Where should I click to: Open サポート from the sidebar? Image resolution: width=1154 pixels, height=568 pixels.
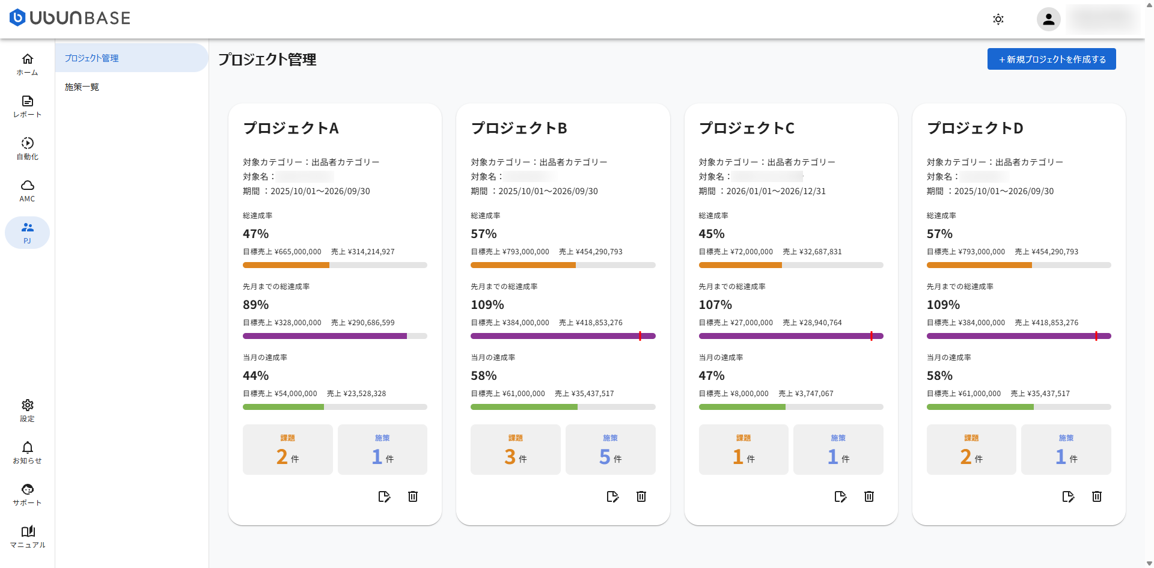(27, 495)
